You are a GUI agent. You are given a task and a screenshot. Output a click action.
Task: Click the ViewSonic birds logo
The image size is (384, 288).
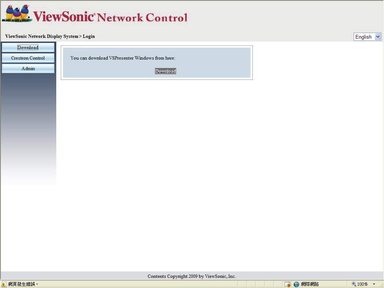(x=16, y=13)
